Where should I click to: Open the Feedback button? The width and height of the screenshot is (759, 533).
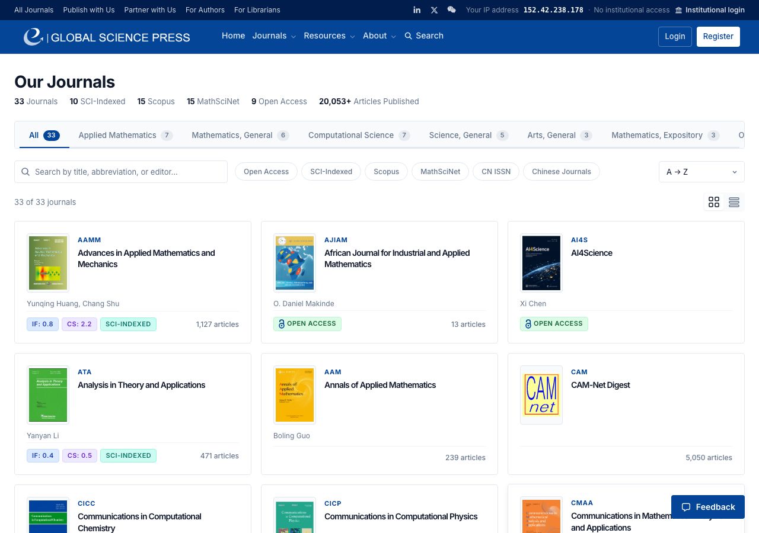click(x=708, y=507)
